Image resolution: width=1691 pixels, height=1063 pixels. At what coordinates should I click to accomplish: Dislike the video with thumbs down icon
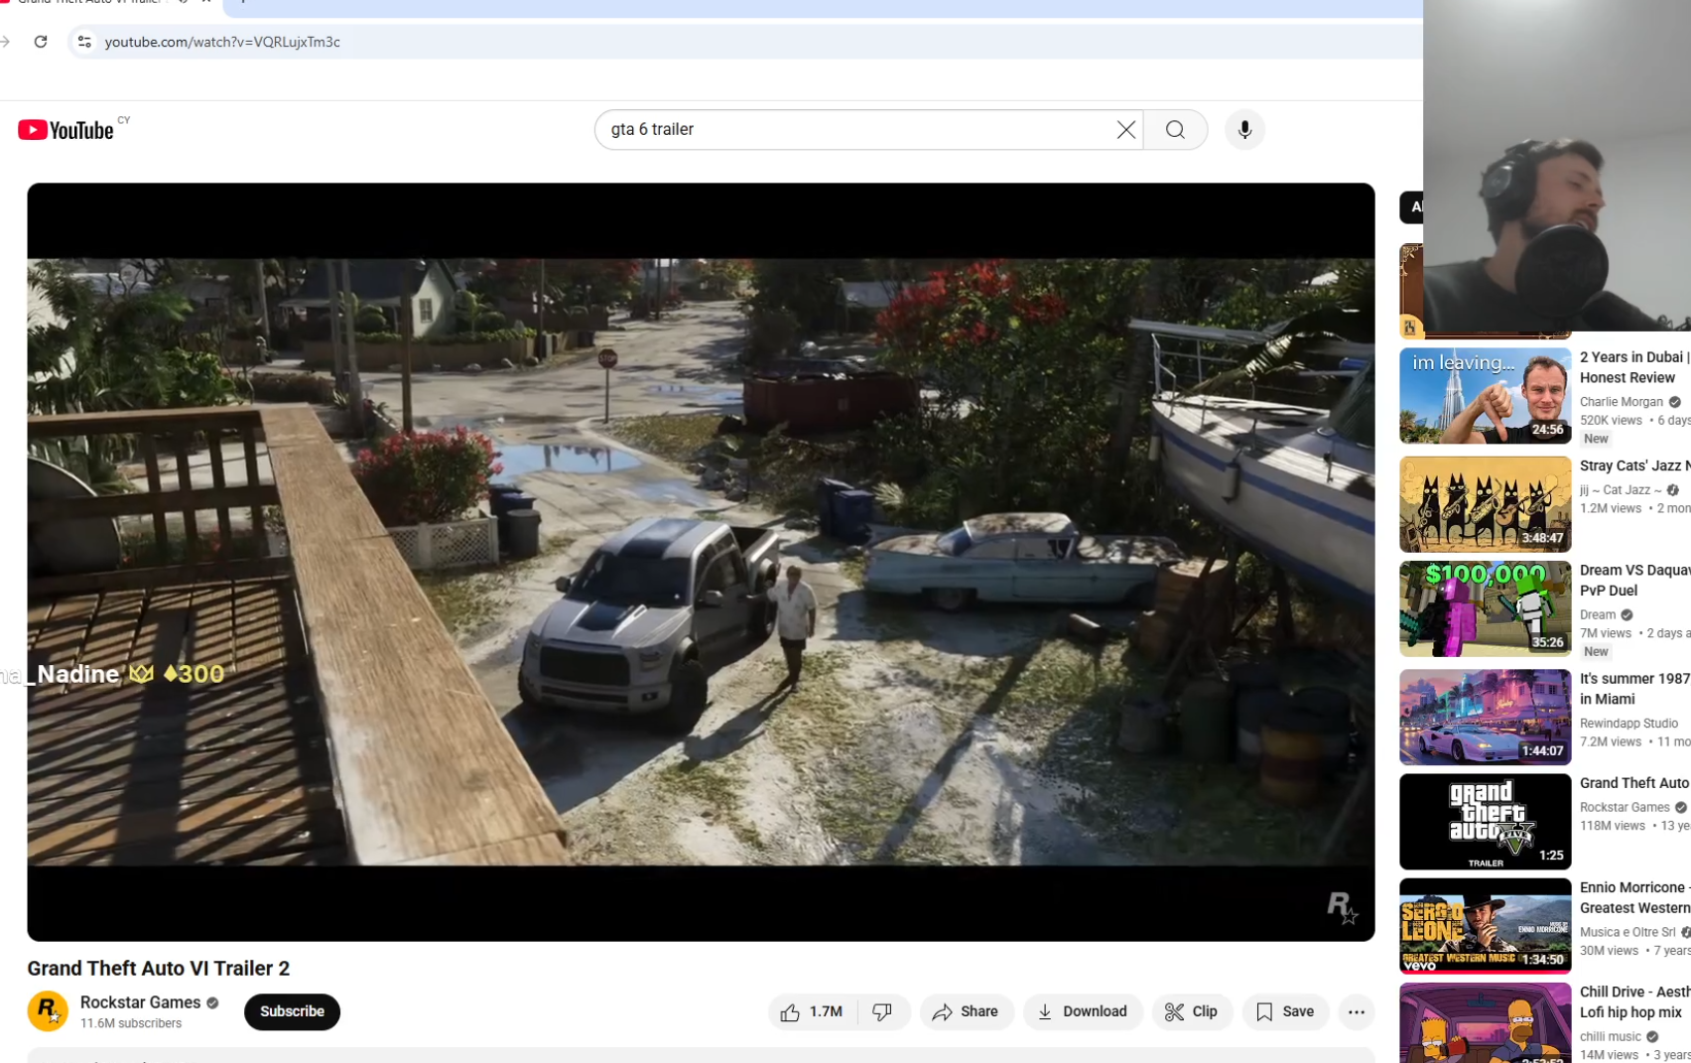[882, 1011]
